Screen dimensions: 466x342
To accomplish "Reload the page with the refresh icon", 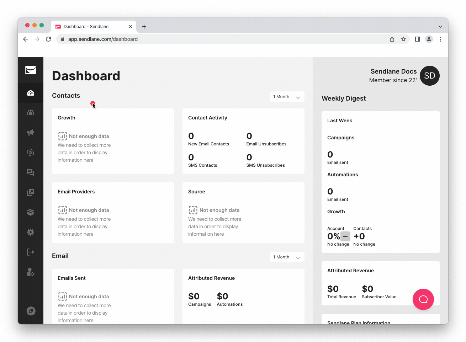I will click(x=48, y=39).
